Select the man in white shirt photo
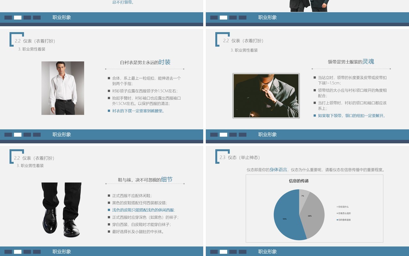The image size is (409, 256). pos(63,88)
